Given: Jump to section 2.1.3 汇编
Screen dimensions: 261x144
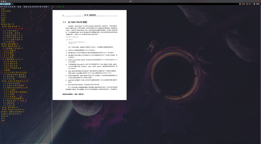Looking at the screenshot, I should (9, 55).
